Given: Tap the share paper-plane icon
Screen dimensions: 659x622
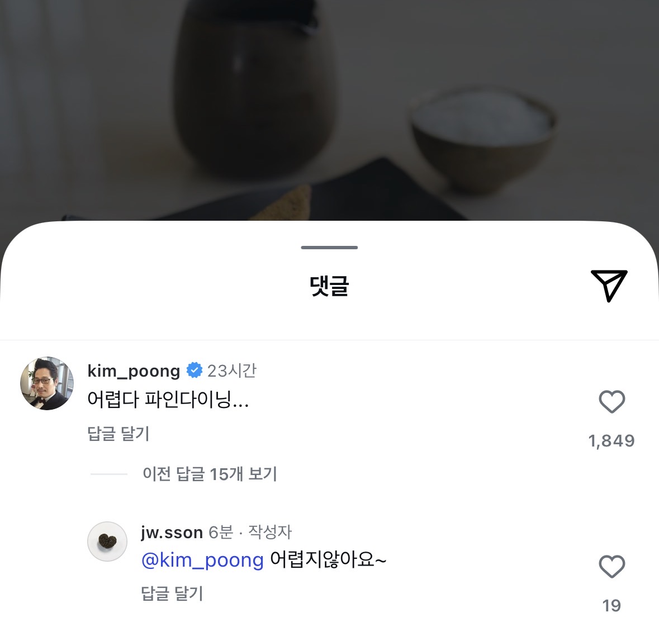Looking at the screenshot, I should (609, 286).
